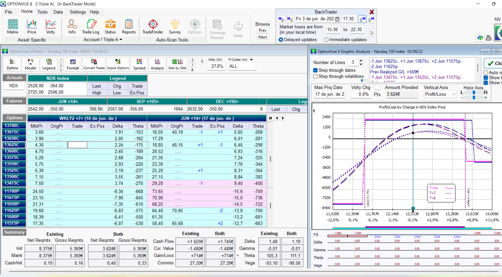Expand the Account ! Triple A dropdown
This screenshot has width=502, height=277.
(121, 40)
